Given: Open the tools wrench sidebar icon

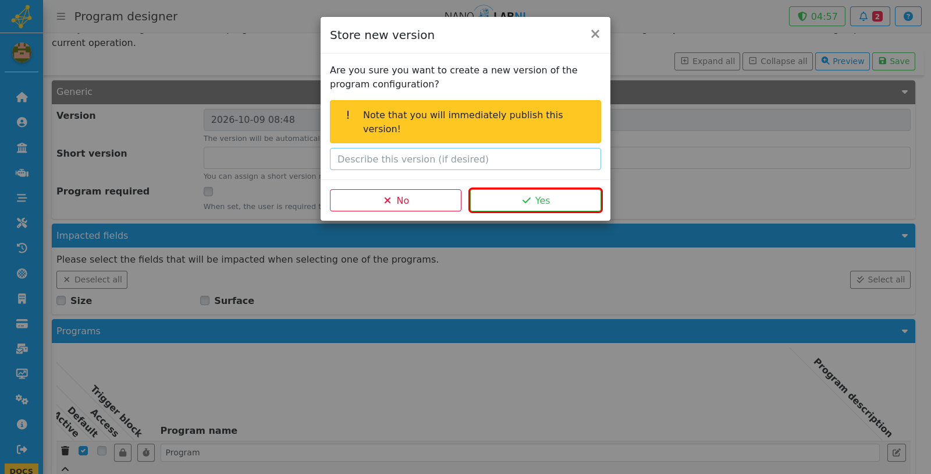Looking at the screenshot, I should click(22, 223).
